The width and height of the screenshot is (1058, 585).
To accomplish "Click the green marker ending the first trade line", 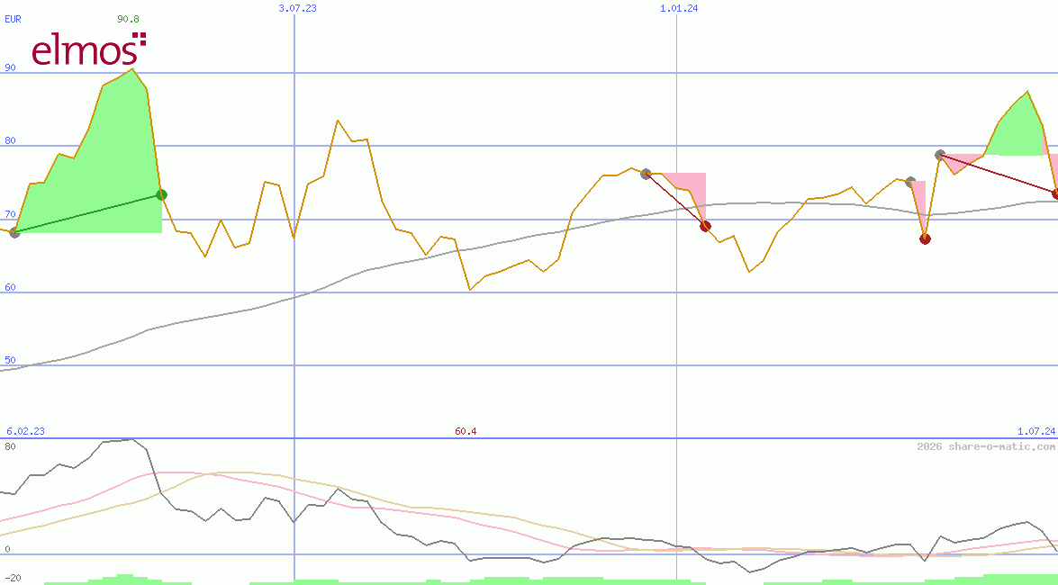I will coord(161,194).
